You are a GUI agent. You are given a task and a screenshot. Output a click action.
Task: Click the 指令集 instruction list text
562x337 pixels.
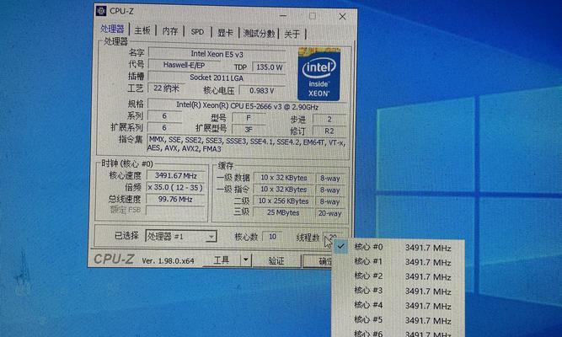(x=247, y=145)
